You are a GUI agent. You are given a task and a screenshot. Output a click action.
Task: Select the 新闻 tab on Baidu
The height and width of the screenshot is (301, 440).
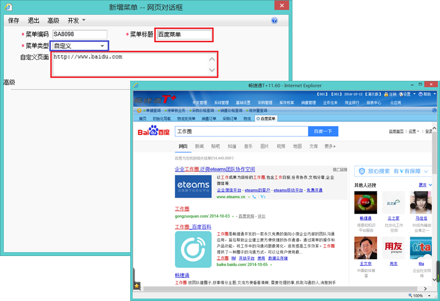(x=199, y=146)
